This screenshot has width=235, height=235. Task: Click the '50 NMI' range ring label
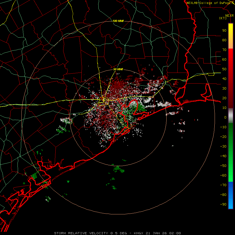(118, 69)
